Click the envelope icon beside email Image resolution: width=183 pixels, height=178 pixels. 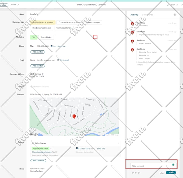(58, 60)
